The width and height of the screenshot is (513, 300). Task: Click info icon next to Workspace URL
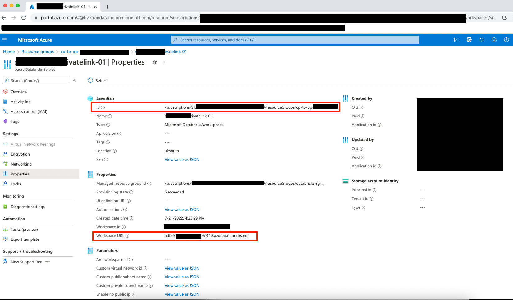(127, 236)
